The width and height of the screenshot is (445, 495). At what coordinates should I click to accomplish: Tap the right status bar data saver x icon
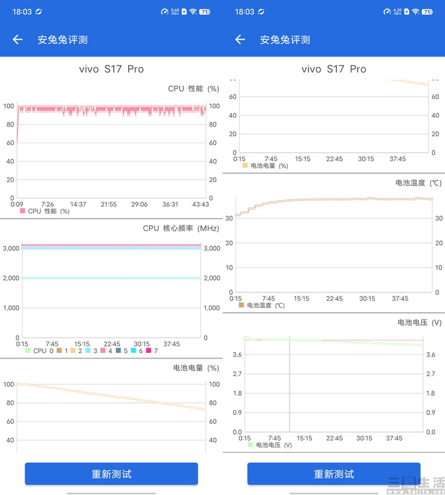pos(406,12)
